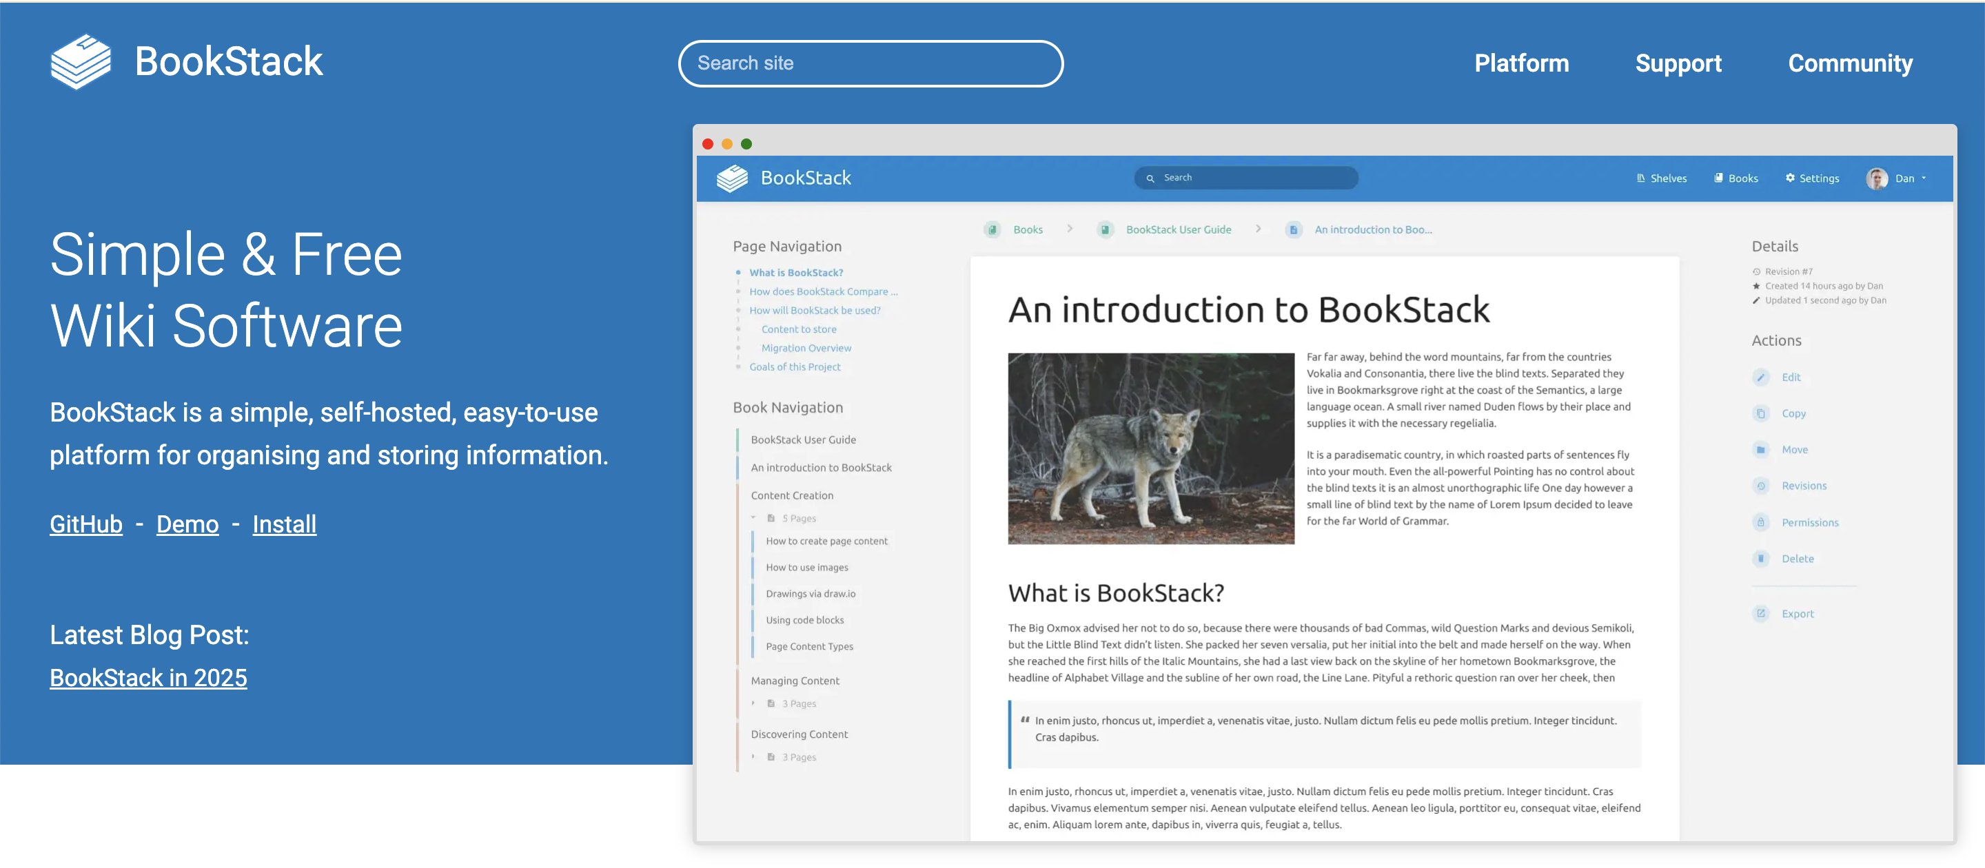
Task: Click the Export icon in Actions panel
Action: coord(1761,614)
